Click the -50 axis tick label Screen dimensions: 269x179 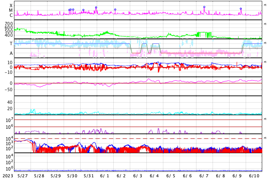8,89
